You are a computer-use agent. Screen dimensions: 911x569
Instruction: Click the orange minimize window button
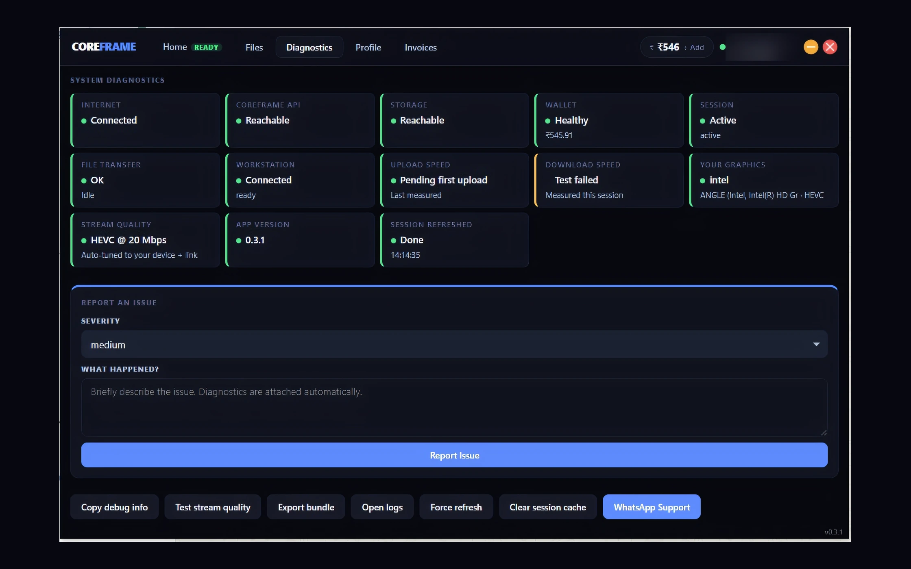pos(811,47)
